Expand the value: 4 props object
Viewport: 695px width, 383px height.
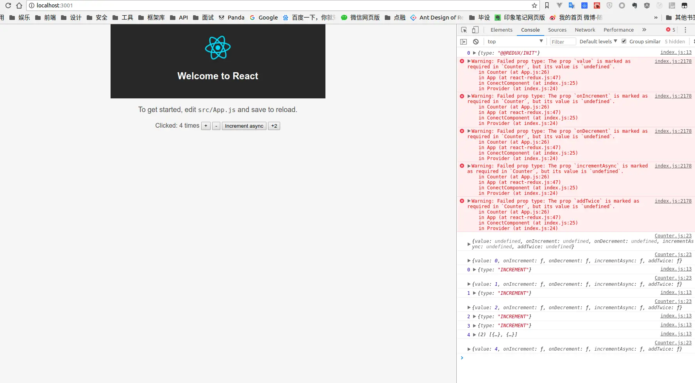point(469,349)
